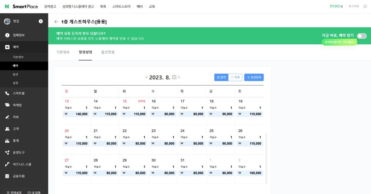The height and width of the screenshot is (194, 371).
Task: Open 비즈니스 스쿨 icon
Action: (7, 164)
